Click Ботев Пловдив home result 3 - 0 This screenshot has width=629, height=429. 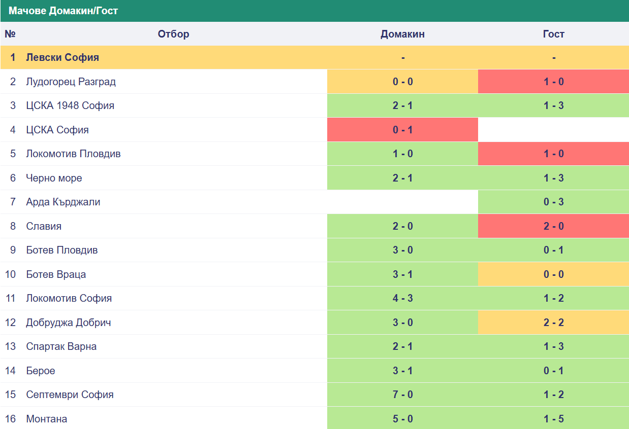tap(402, 250)
